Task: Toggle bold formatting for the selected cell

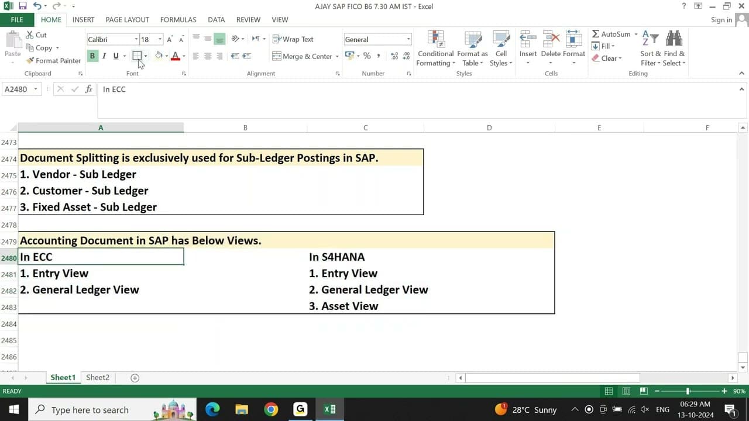Action: [92, 56]
